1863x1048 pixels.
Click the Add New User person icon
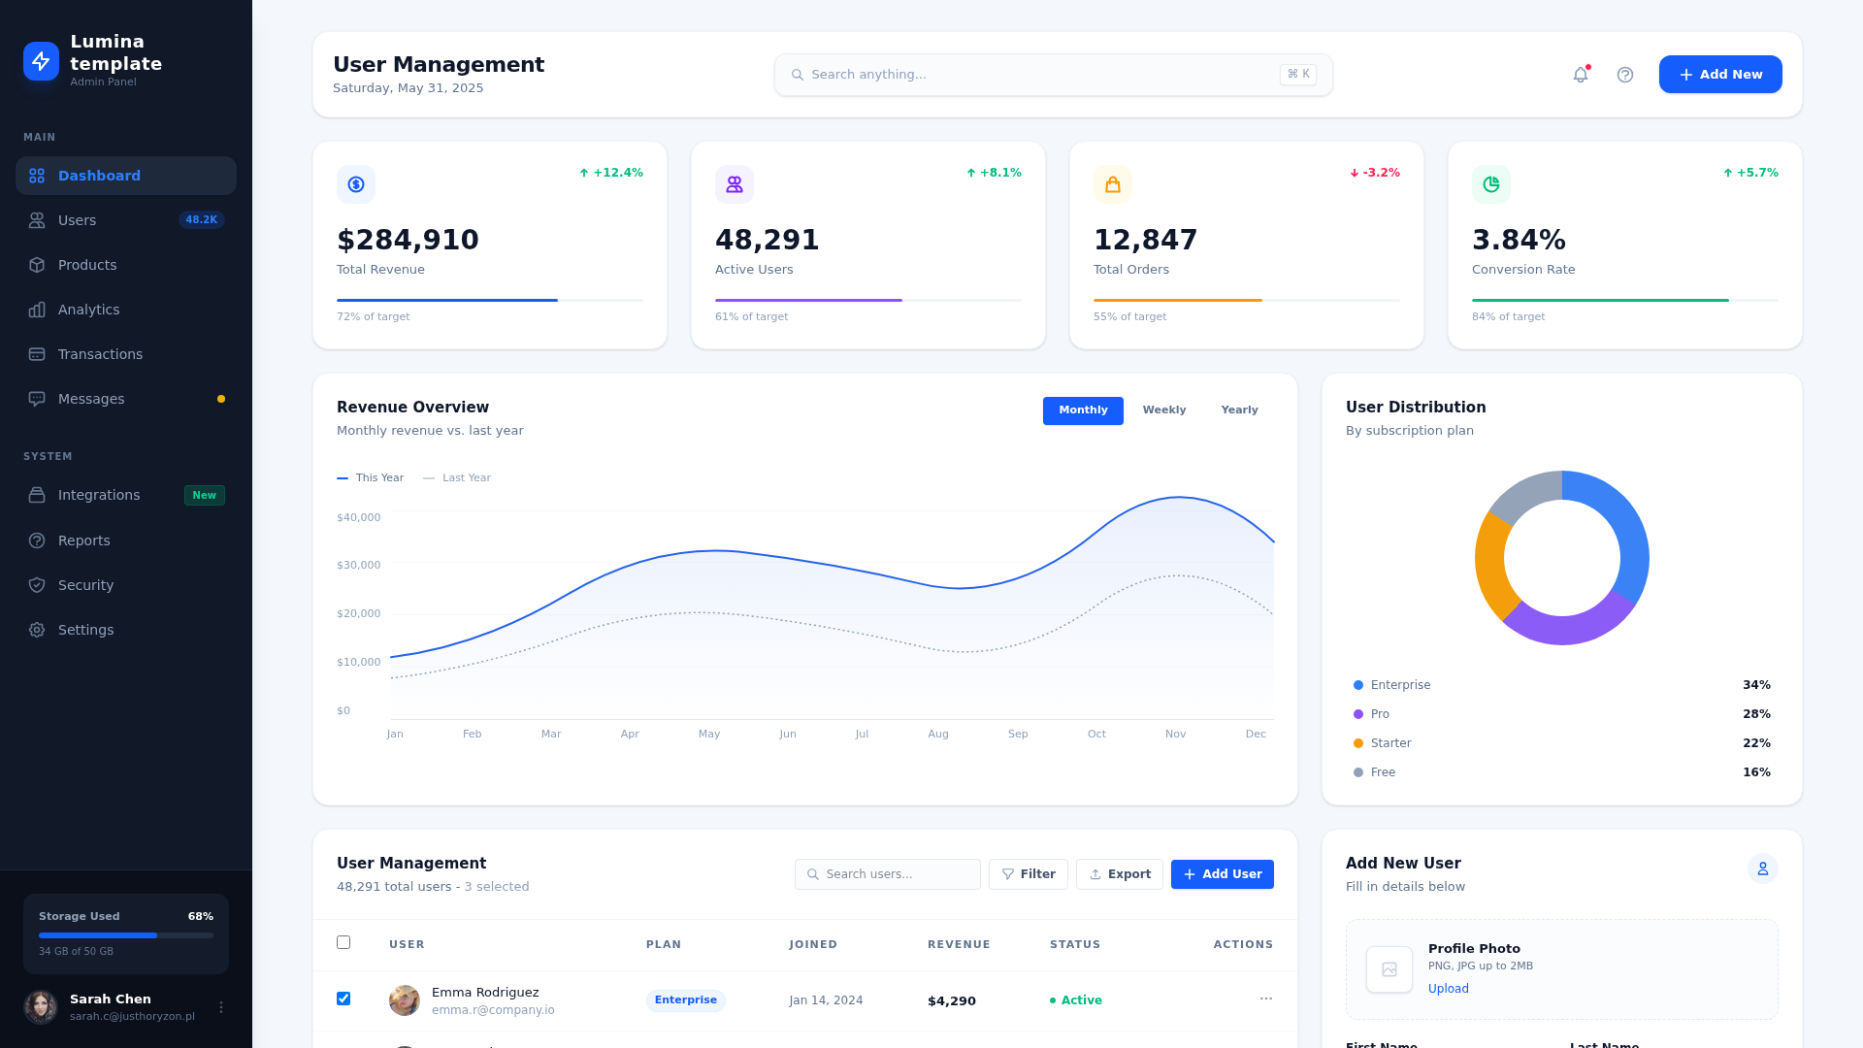[x=1763, y=868]
